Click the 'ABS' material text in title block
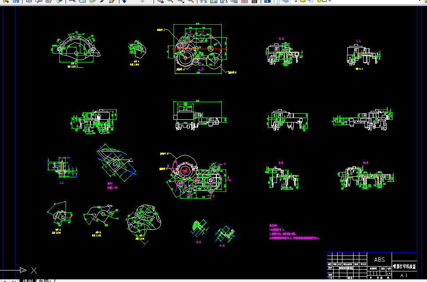 [x=379, y=260]
